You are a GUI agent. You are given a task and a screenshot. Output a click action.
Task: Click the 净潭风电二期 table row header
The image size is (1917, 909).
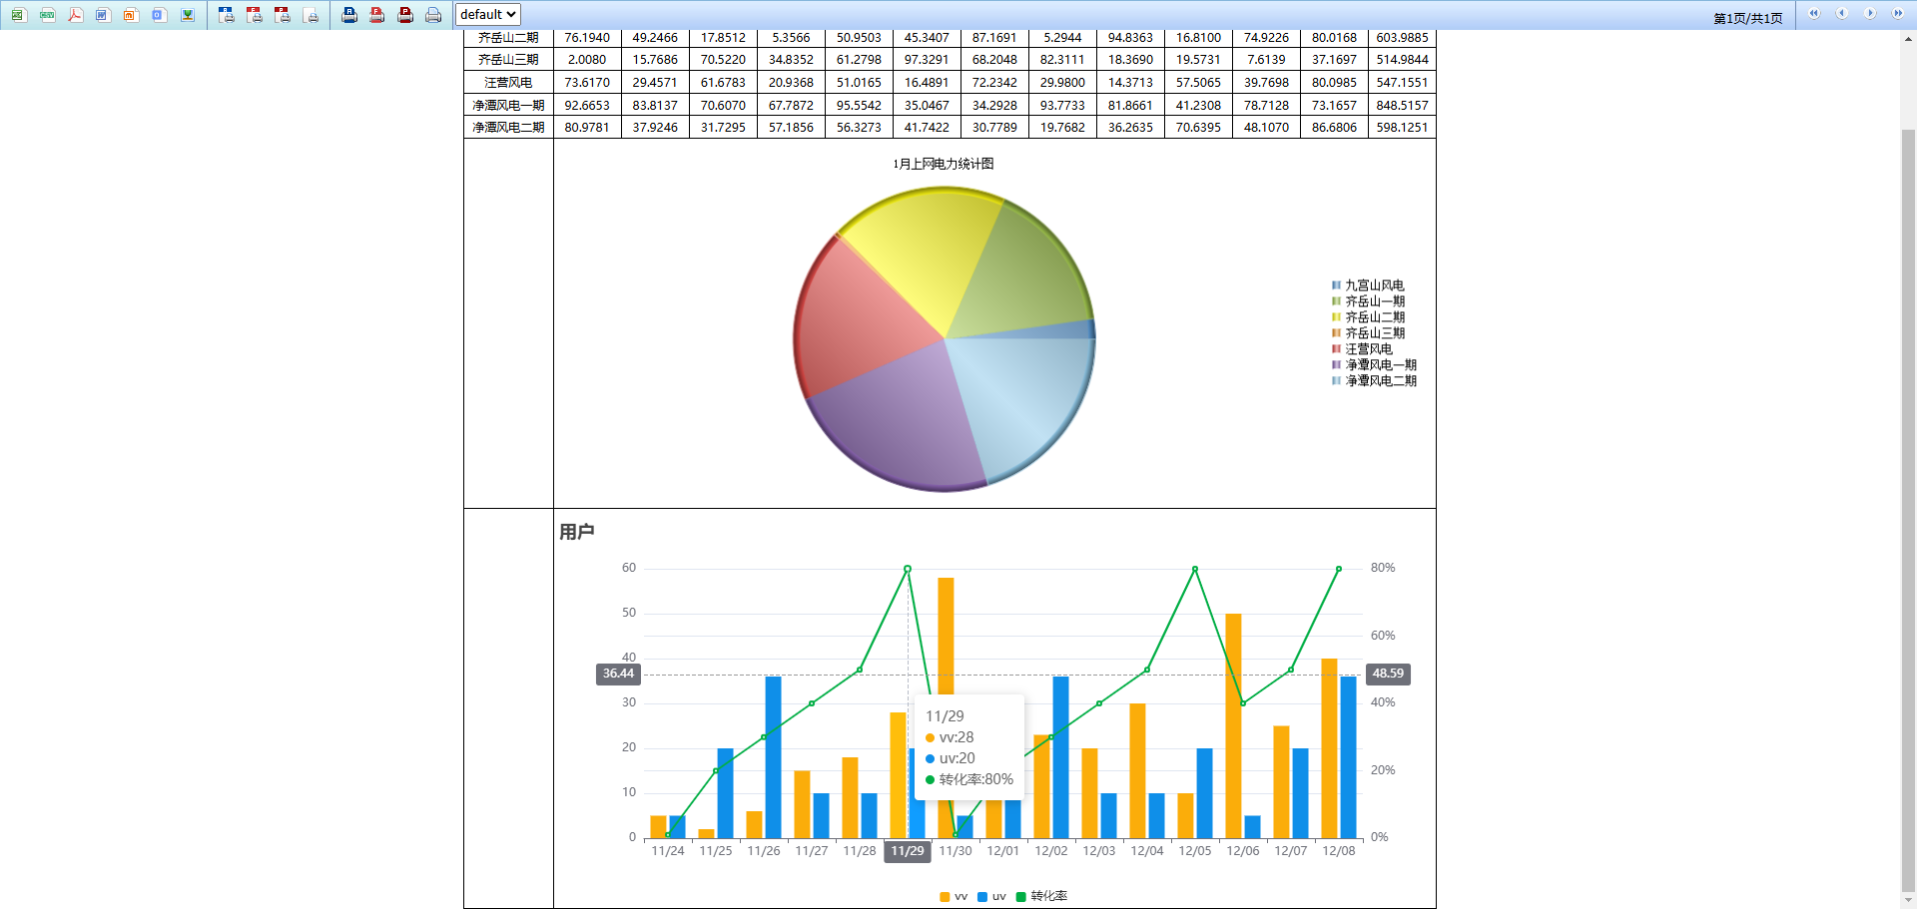[x=508, y=128]
